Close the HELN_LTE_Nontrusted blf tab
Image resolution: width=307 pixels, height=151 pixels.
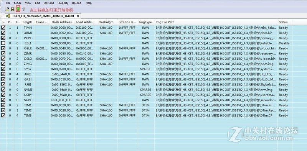78,16
